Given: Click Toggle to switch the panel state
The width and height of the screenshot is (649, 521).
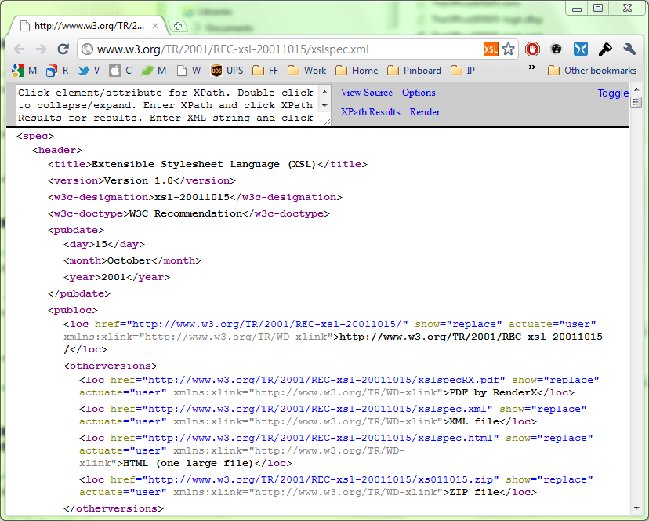Looking at the screenshot, I should coord(614,93).
